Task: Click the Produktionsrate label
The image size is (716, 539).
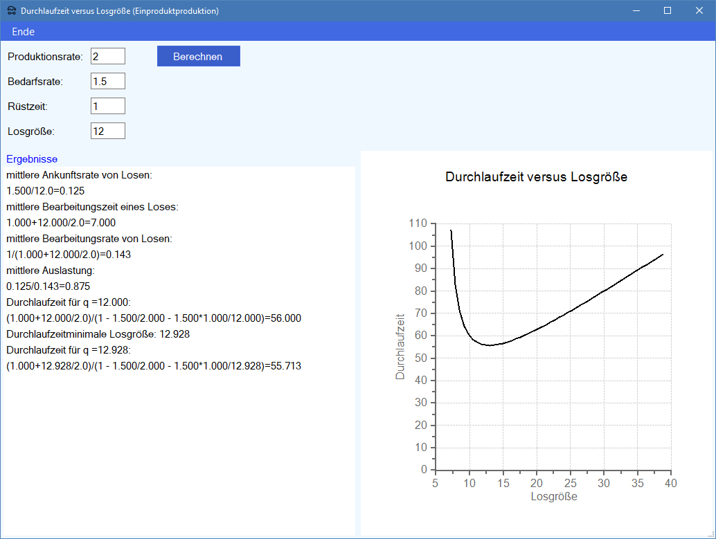Action: click(45, 57)
